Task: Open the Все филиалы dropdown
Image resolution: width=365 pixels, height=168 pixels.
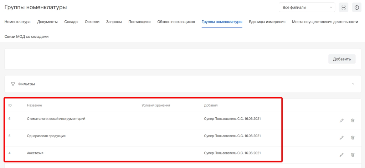Action: click(307, 7)
